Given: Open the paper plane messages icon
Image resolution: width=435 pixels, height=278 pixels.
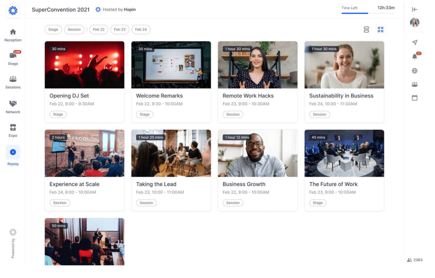Looking at the screenshot, I should [415, 42].
